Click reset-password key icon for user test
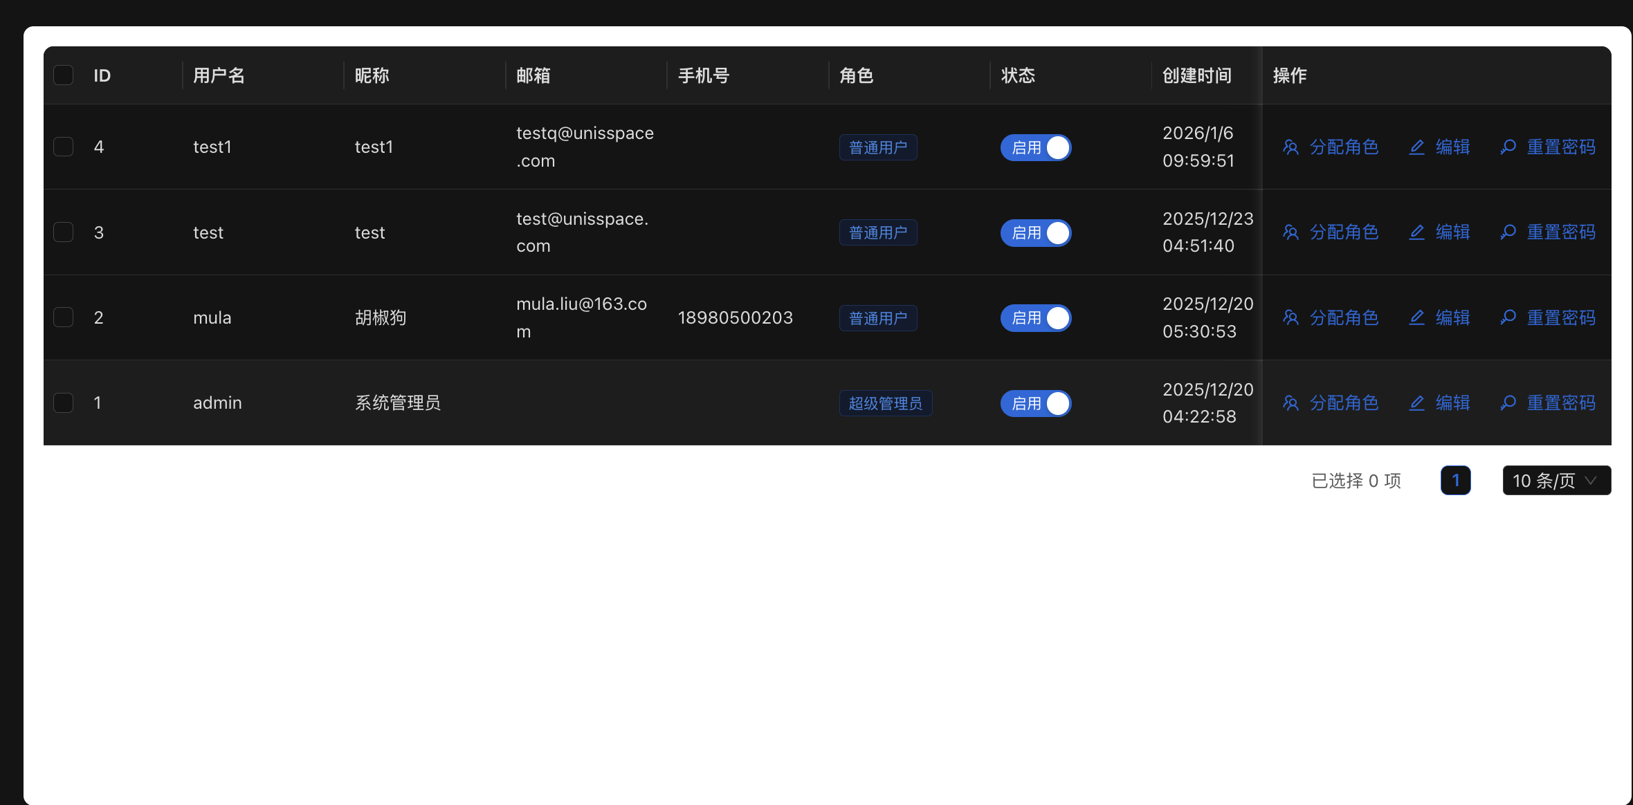This screenshot has width=1633, height=805. click(1508, 232)
